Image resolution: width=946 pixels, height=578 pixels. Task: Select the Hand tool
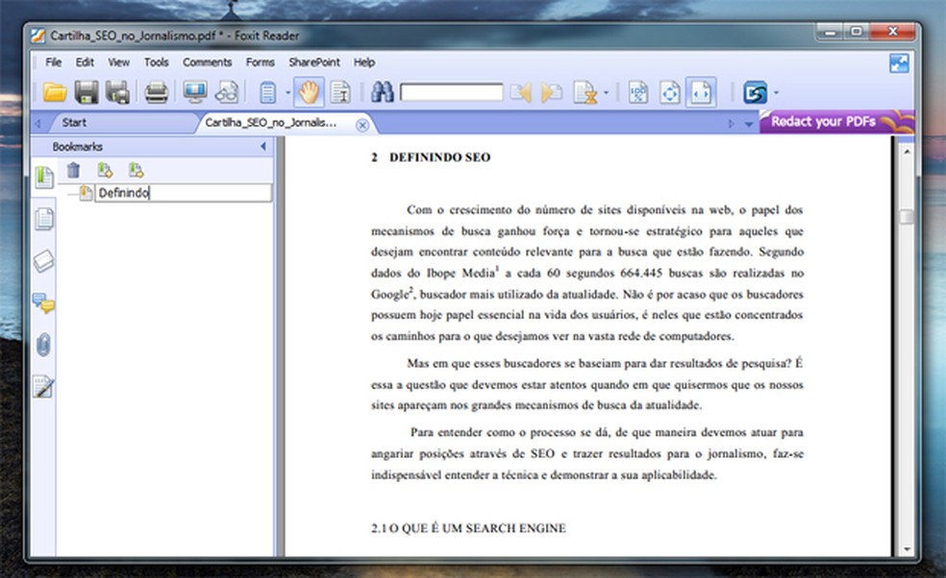(309, 92)
